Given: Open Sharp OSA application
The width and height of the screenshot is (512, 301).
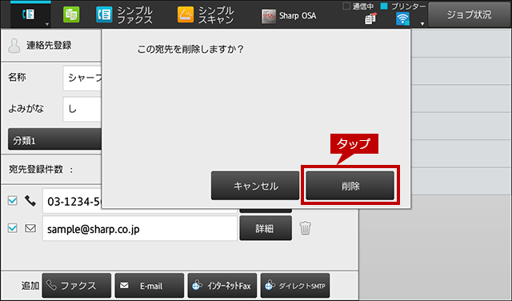Looking at the screenshot, I should 289,16.
